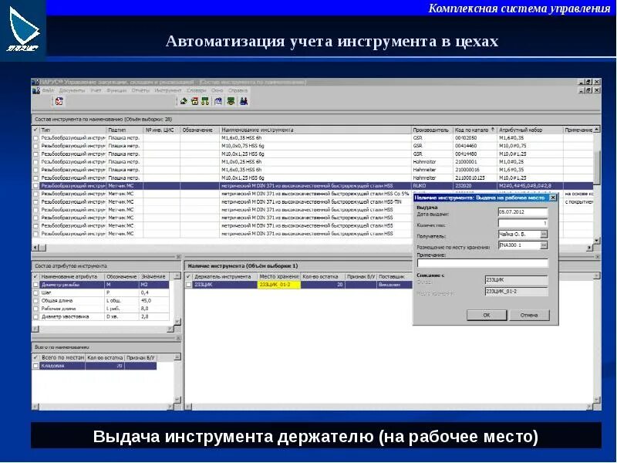The image size is (617, 463).
Task: Click main table horizontal scrollbar left arrow
Action: [35, 248]
